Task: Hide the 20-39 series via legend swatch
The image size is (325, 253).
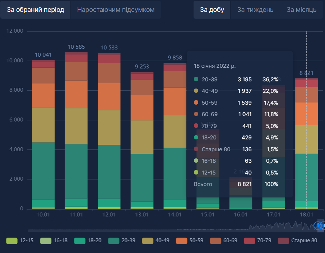Action: coord(113,240)
